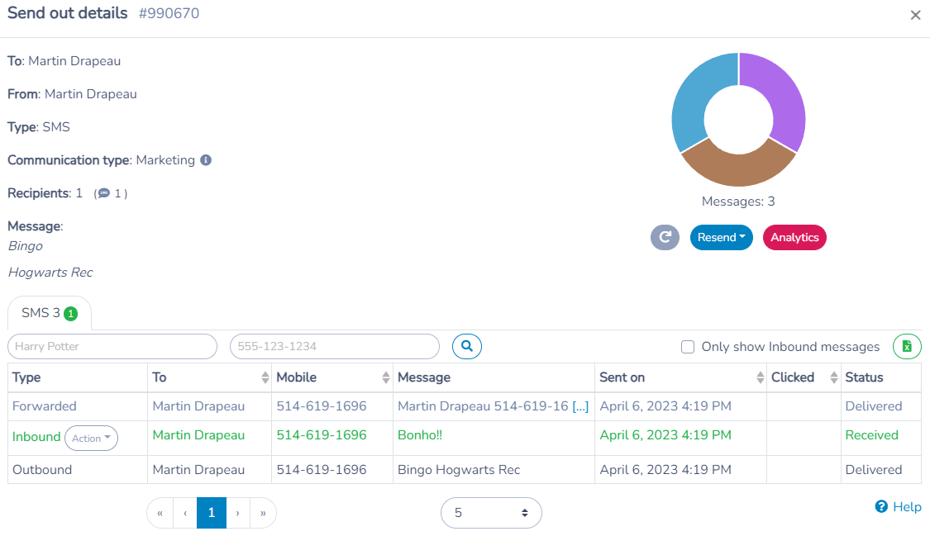Go to the last page of results
The height and width of the screenshot is (536, 930).
[263, 513]
